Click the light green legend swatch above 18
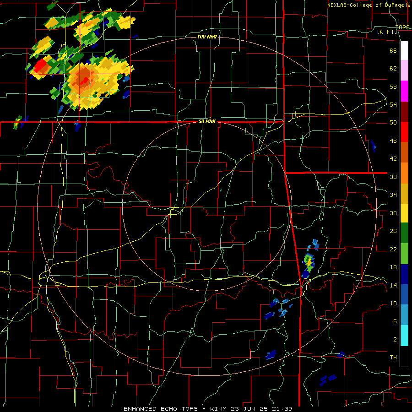The height and width of the screenshot is (412, 412). click(404, 254)
